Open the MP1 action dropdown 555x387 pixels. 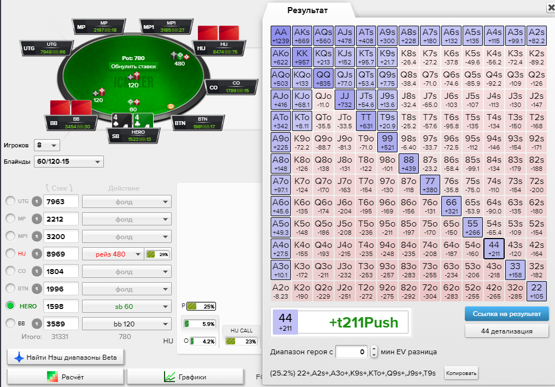click(x=127, y=236)
